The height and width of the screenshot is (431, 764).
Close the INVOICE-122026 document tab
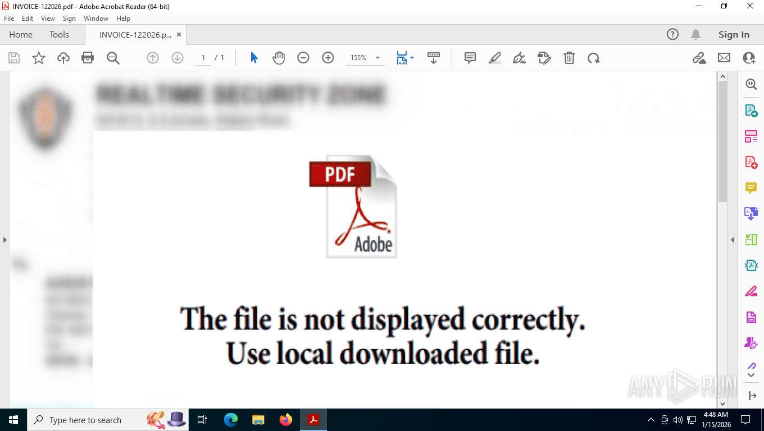(x=179, y=34)
